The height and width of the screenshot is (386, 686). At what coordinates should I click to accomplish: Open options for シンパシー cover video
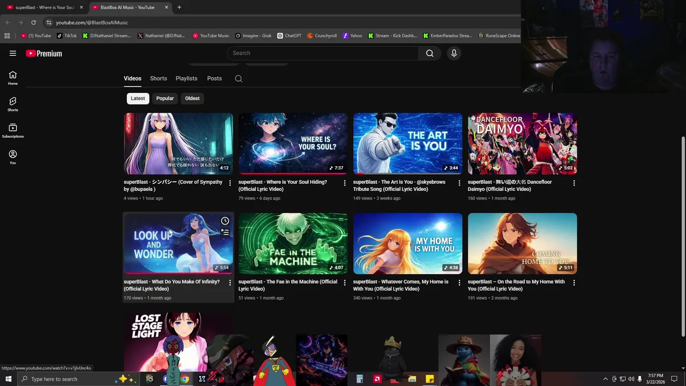(230, 183)
